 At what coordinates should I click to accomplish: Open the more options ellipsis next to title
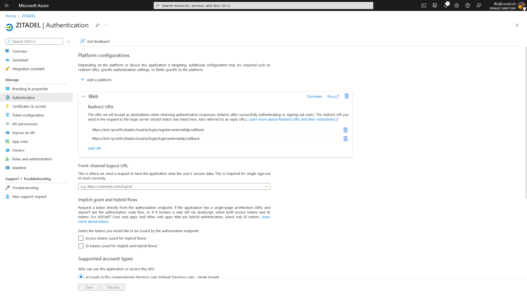(x=106, y=25)
